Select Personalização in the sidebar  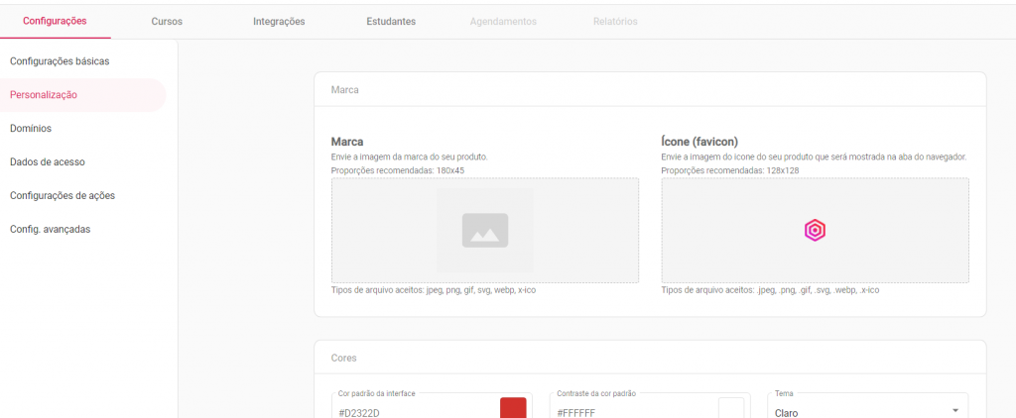click(44, 95)
